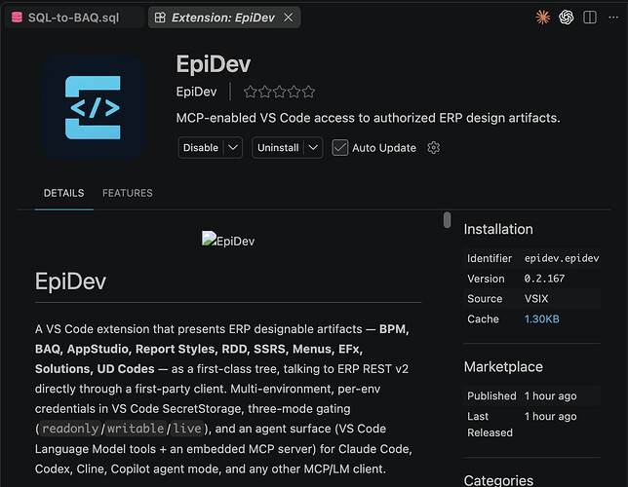Switch to the FEATURES tab
Image resolution: width=628 pixels, height=487 pixels.
(128, 193)
